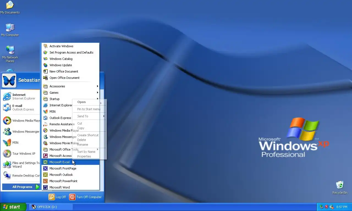Click the Windows Update icon
This screenshot has height=211, width=352.
click(x=45, y=65)
